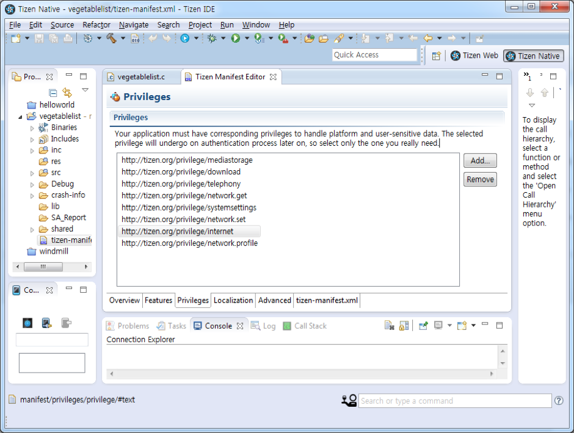The height and width of the screenshot is (433, 574).
Task: Click the Open Task folder toolbar icon
Action: click(324, 38)
